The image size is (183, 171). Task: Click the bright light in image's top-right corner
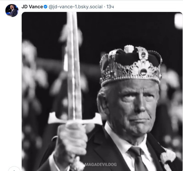[x=178, y=21]
